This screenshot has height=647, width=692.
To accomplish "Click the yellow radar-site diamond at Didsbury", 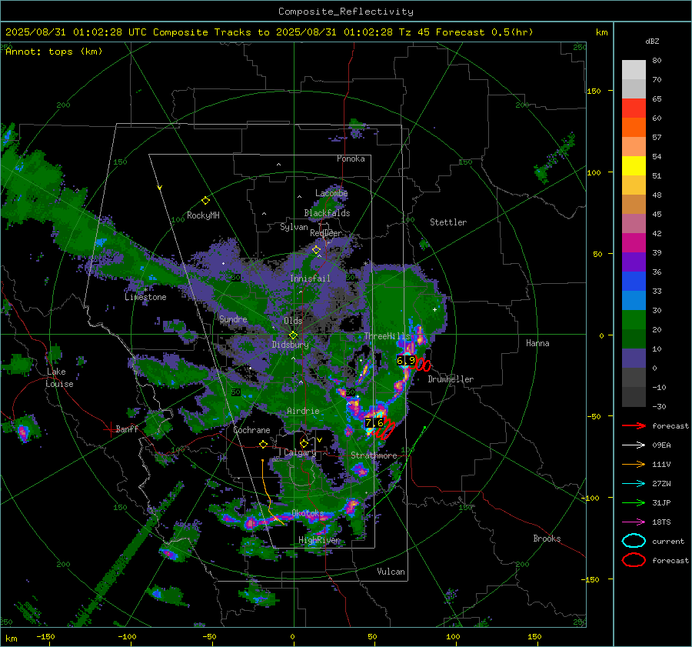I will tap(294, 335).
